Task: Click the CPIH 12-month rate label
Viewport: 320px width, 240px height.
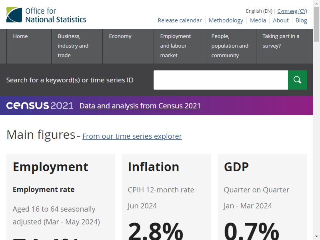Action: click(161, 190)
